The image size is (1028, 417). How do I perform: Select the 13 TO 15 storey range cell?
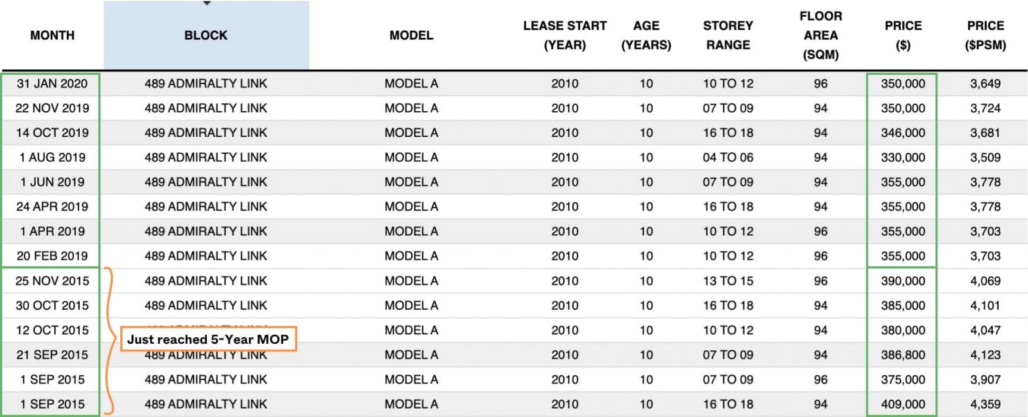(728, 281)
